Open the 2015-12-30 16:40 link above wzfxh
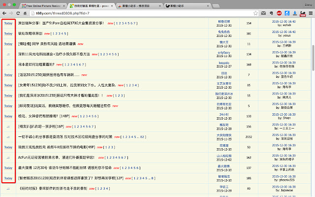Screen dimensions: 315x197 pos(284,22)
